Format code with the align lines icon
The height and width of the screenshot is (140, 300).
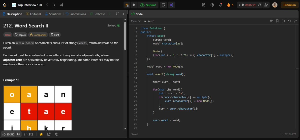point(271,21)
